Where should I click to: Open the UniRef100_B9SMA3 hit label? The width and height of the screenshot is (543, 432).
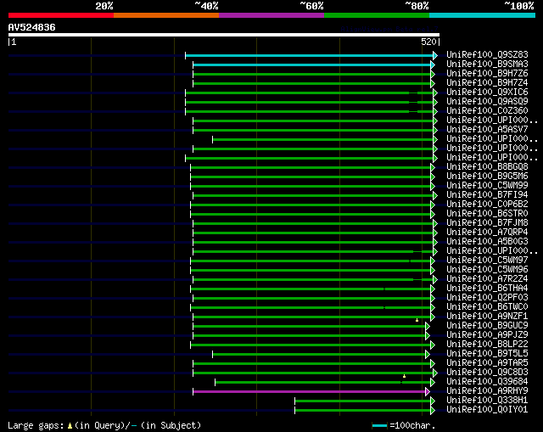tap(487, 65)
